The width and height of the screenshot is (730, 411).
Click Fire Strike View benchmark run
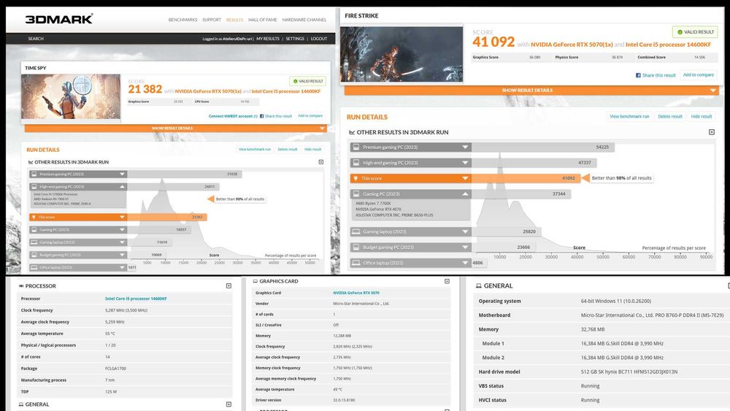(x=629, y=116)
